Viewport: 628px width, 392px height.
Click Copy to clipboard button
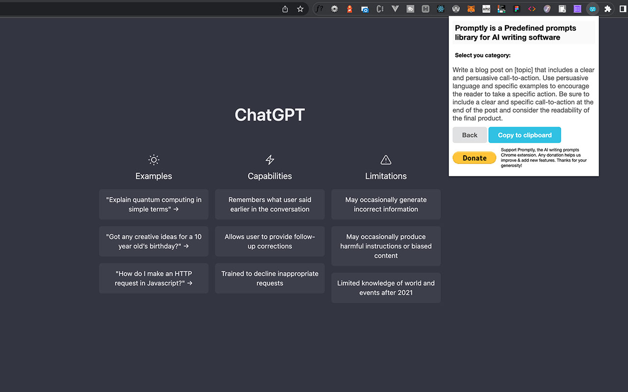[524, 135]
